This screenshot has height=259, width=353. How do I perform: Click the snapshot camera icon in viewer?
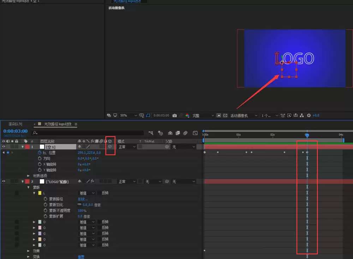pyautogui.click(x=174, y=116)
